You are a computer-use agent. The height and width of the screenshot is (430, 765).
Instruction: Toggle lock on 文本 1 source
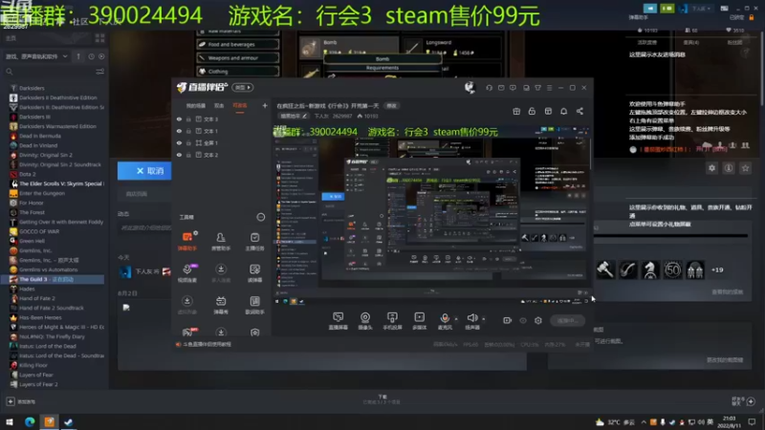point(188,131)
